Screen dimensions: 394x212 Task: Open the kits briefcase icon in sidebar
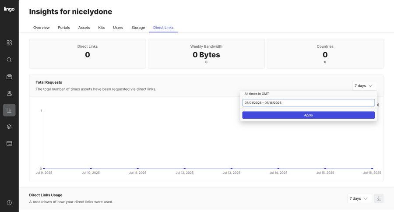coord(9,77)
